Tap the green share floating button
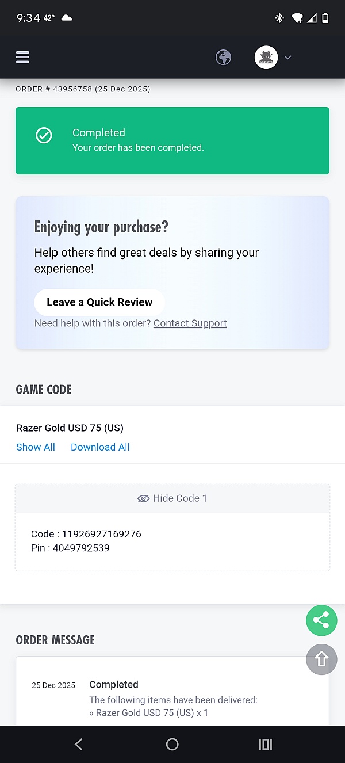 click(x=321, y=620)
